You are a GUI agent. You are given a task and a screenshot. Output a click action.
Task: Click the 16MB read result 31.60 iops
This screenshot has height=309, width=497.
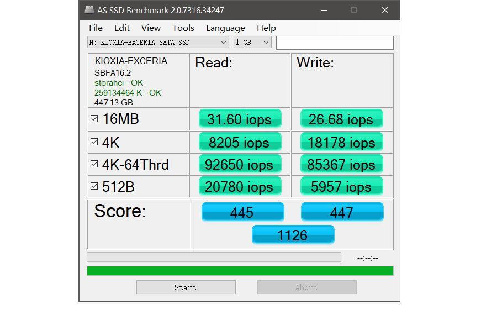[240, 119]
